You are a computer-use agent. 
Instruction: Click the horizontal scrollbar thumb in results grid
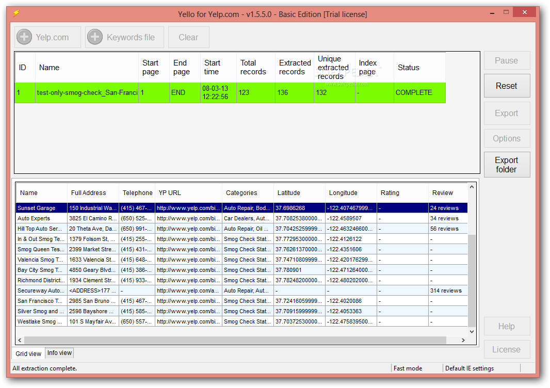235,340
